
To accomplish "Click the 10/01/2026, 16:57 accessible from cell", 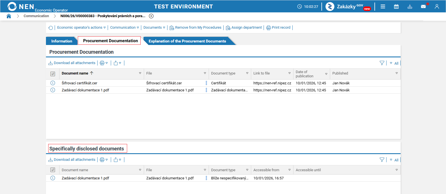I will (x=268, y=178).
